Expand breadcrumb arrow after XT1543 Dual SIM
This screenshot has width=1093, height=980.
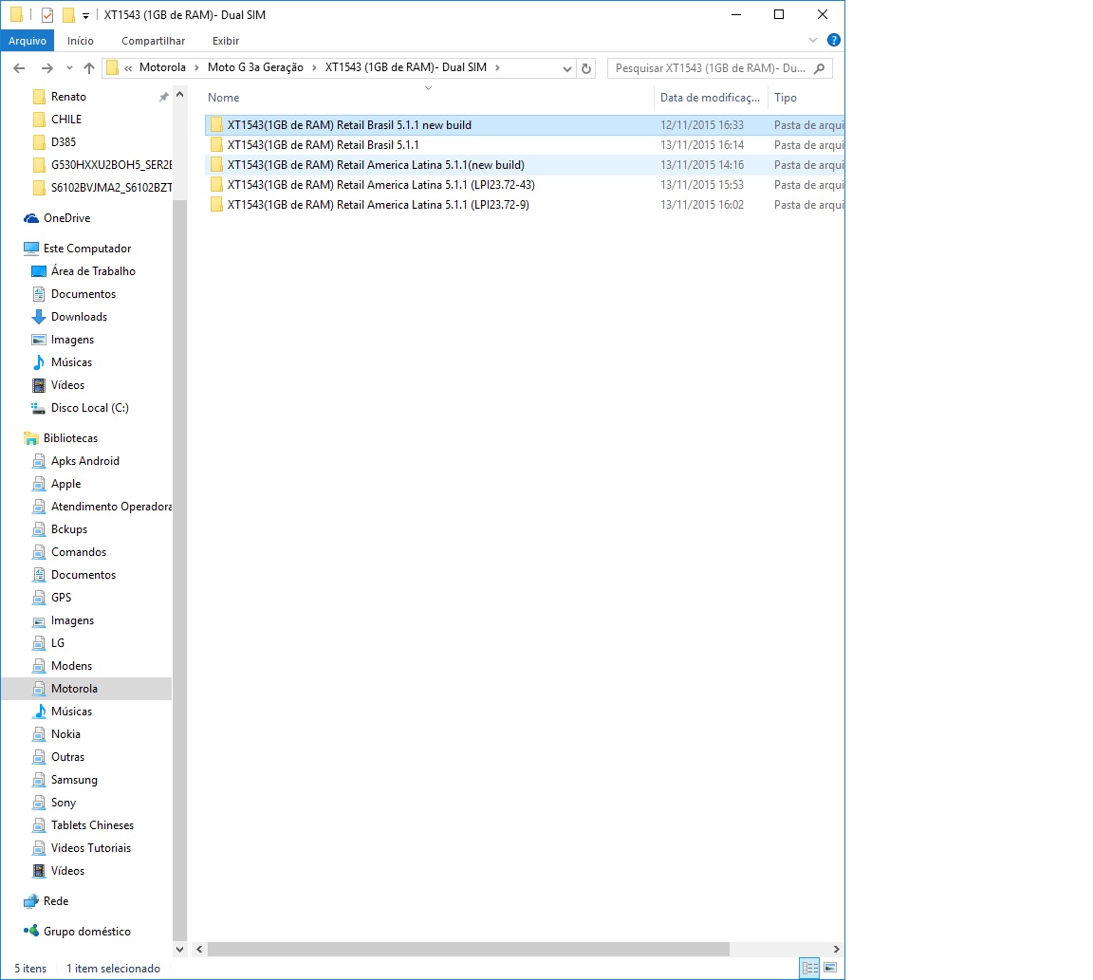[x=497, y=67]
